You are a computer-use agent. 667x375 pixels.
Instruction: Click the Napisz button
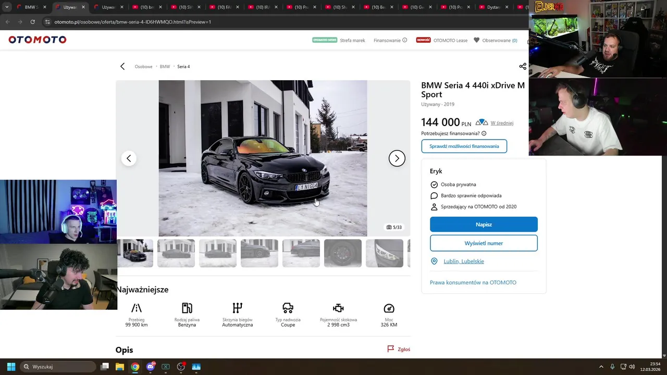[x=484, y=224]
